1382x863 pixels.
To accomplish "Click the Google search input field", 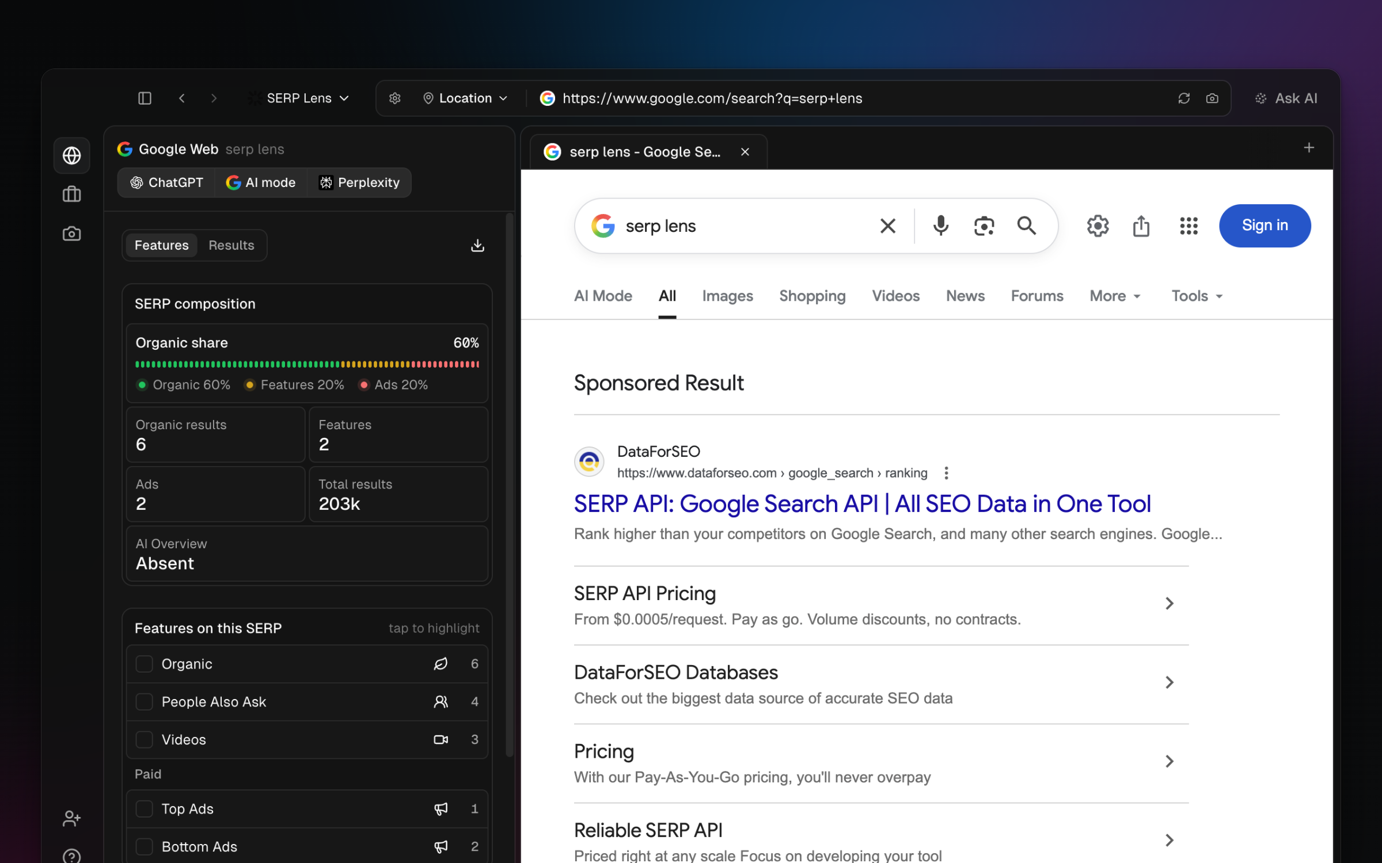I will (x=746, y=226).
